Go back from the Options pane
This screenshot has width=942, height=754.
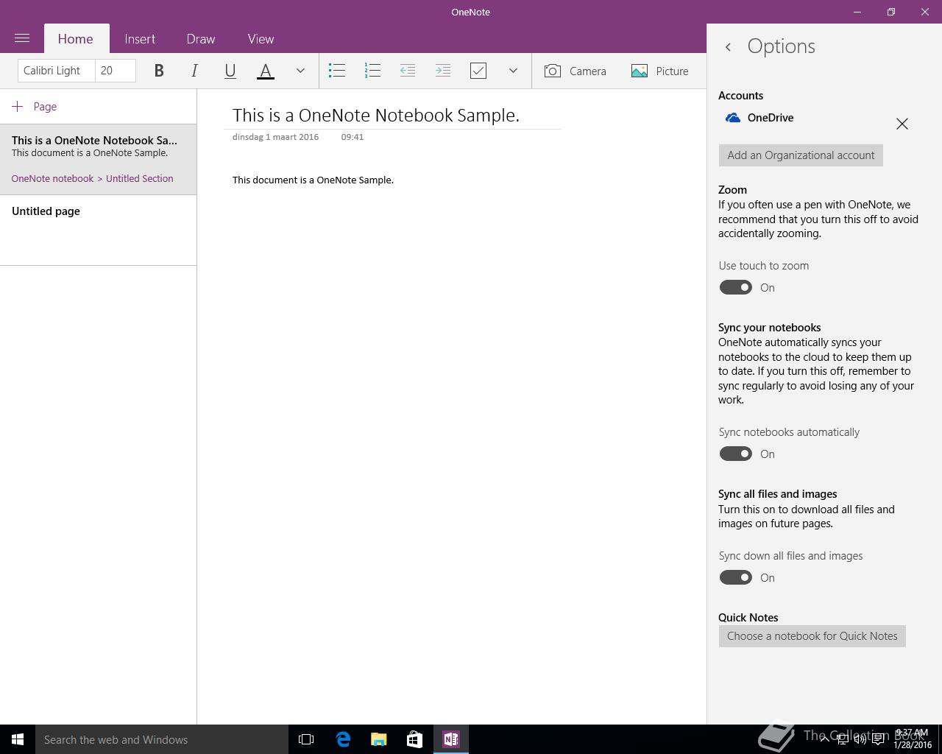pyautogui.click(x=728, y=47)
